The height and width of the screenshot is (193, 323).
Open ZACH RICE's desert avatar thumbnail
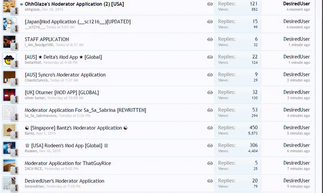9,166
